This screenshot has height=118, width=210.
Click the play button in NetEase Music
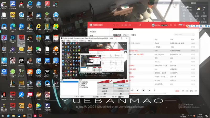[143, 90]
